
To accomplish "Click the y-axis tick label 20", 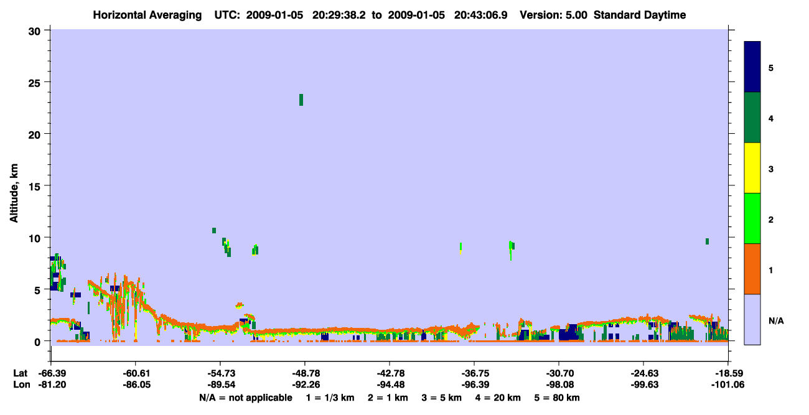I will pyautogui.click(x=35, y=134).
